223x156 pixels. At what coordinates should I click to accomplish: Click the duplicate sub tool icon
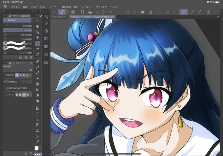point(26,57)
